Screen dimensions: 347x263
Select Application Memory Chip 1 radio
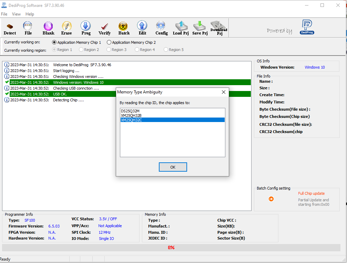click(54, 42)
